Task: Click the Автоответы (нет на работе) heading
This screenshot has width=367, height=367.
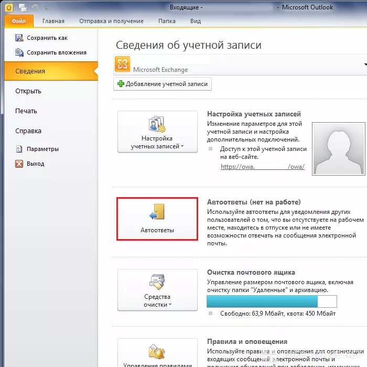Action: (254, 202)
